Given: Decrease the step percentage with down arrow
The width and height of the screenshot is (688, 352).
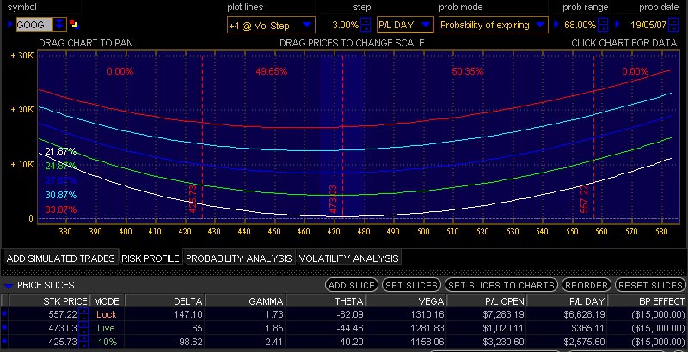Looking at the screenshot, I should [365, 28].
